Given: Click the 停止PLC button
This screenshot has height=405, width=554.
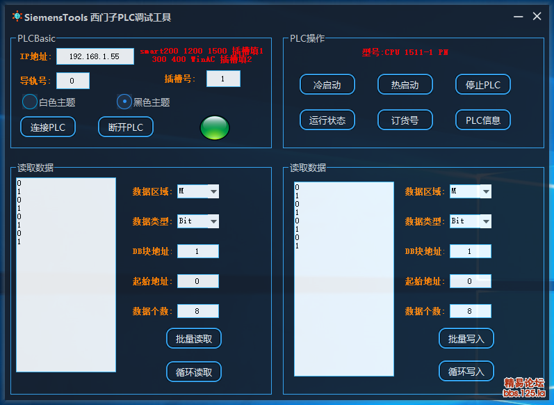Looking at the screenshot, I should pos(483,84).
